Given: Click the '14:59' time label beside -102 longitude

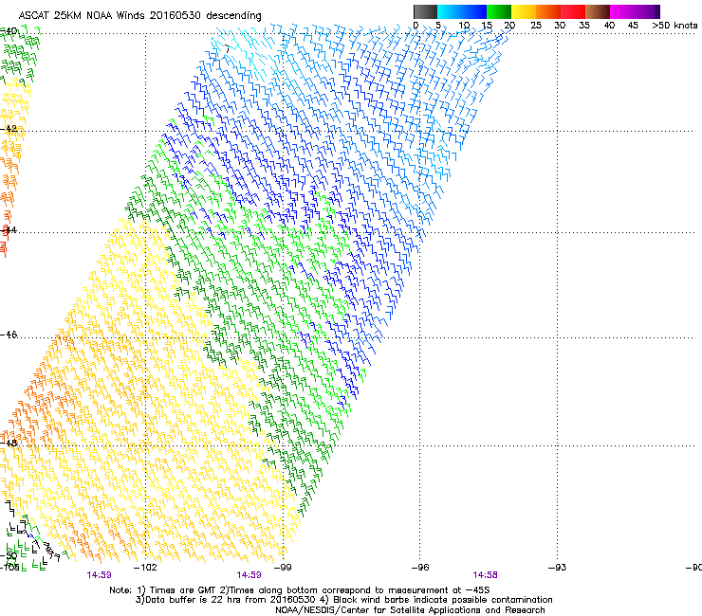Looking at the screenshot, I should pyautogui.click(x=99, y=575).
